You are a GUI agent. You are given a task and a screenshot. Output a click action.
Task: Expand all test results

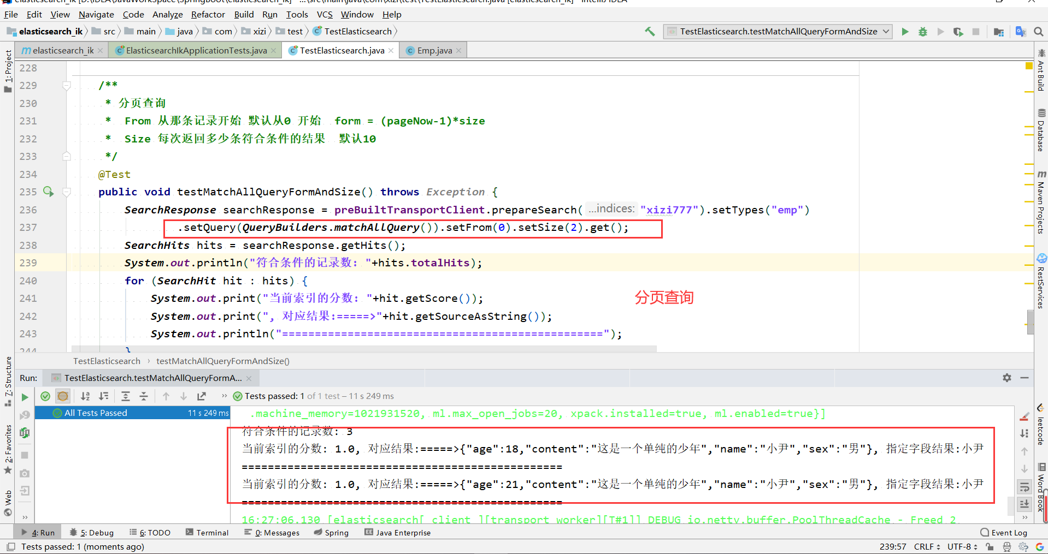click(x=126, y=396)
